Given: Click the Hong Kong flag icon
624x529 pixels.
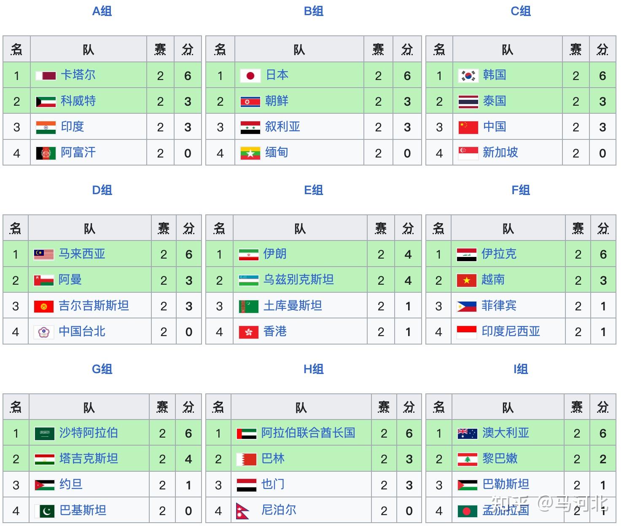Looking at the screenshot, I should click(248, 332).
